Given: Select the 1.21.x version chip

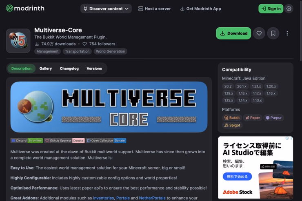Looking at the screenshot, I should (x=256, y=86).
